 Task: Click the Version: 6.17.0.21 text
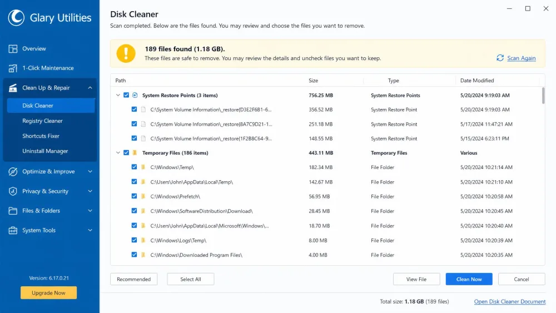[49, 279]
